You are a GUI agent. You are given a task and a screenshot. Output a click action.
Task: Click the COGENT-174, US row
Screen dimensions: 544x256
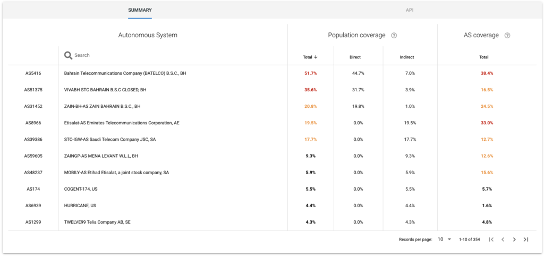point(80,189)
